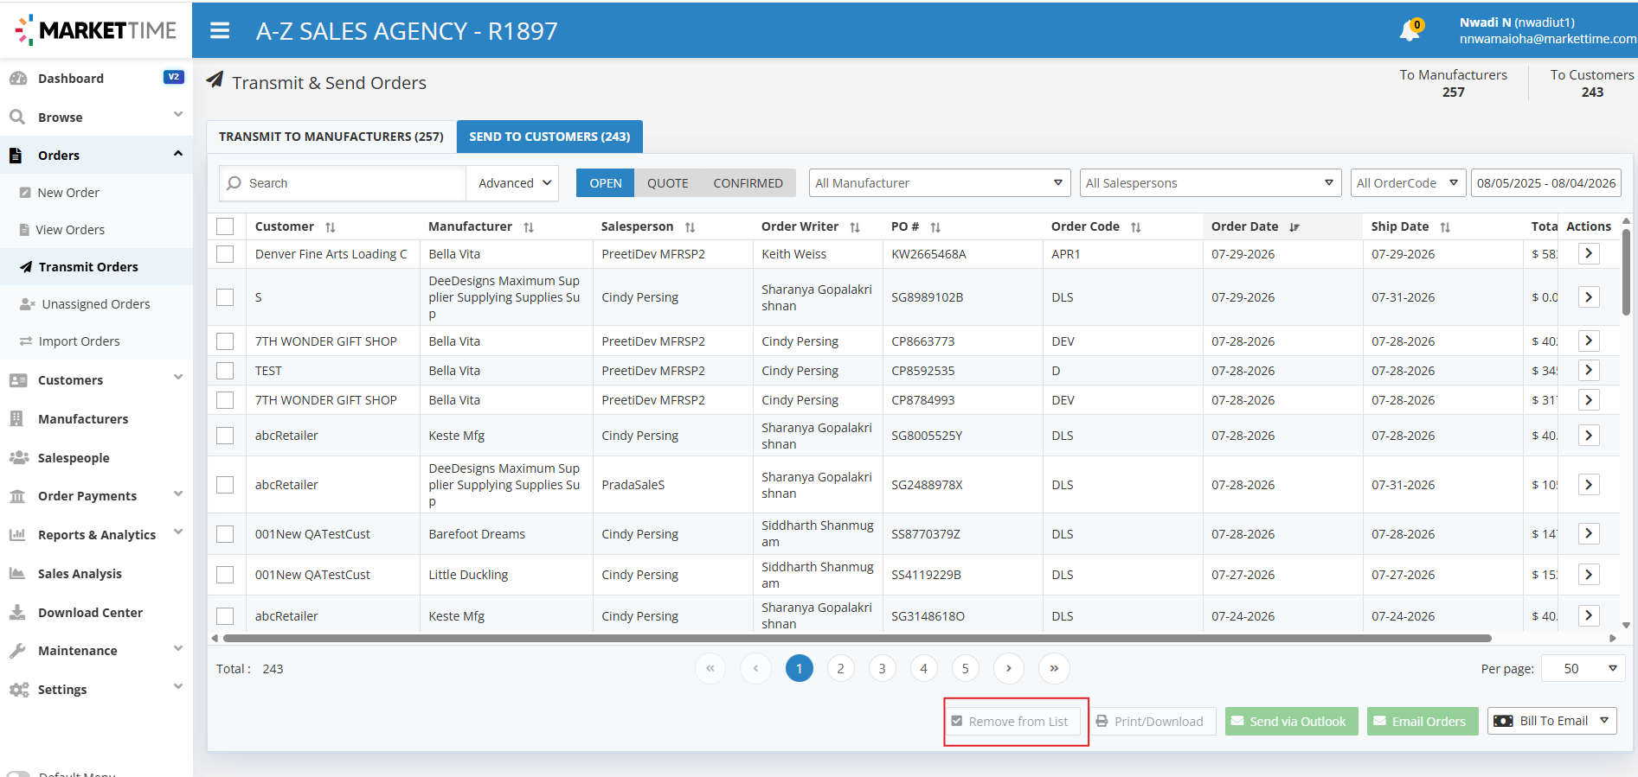Screen dimensions: 1638x777
Task: Go to page 5 of orders
Action: point(966,669)
